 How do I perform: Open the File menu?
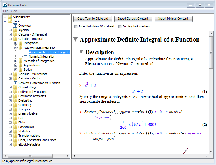pyautogui.click(x=5, y=11)
